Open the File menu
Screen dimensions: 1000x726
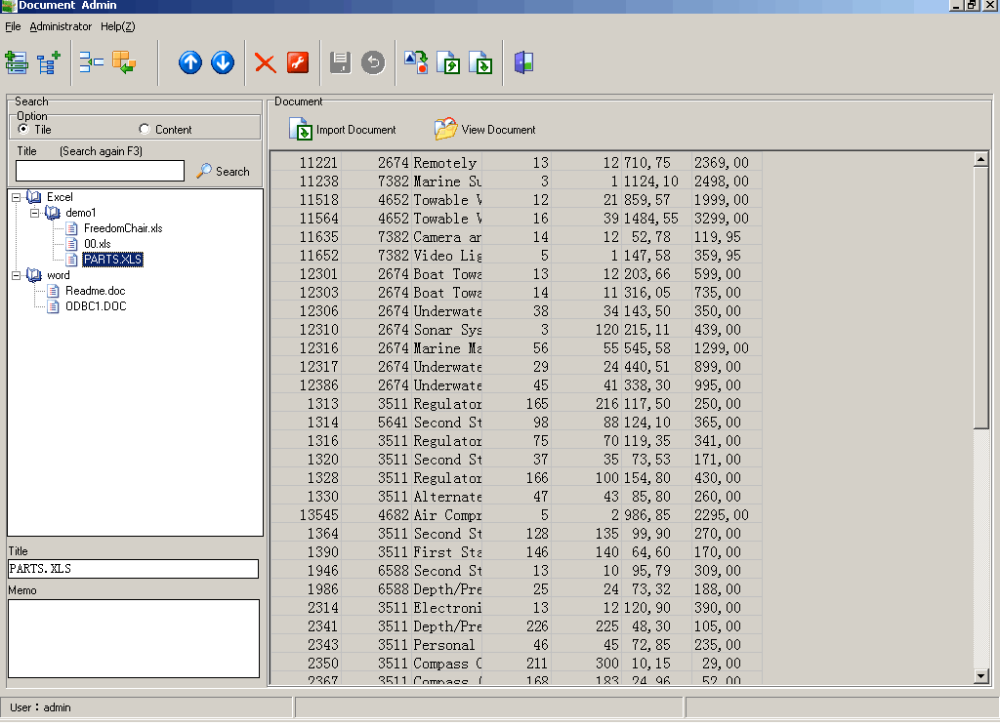pyautogui.click(x=13, y=26)
